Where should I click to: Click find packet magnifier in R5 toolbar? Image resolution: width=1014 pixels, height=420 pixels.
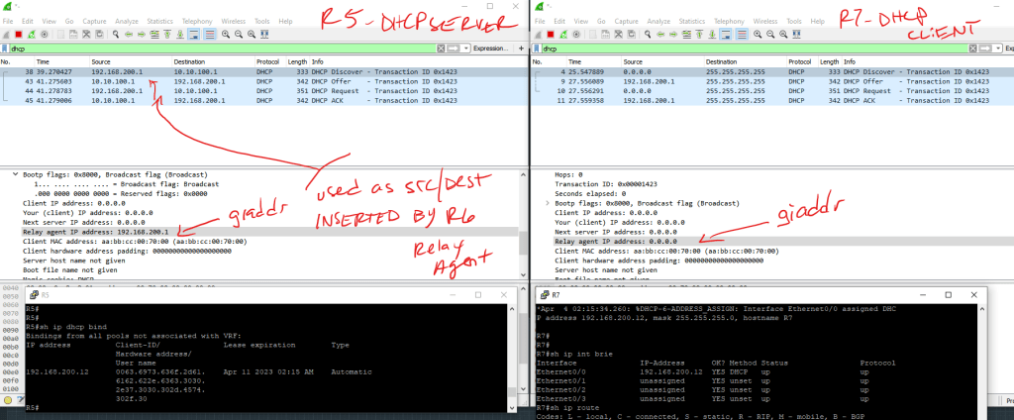click(x=115, y=33)
